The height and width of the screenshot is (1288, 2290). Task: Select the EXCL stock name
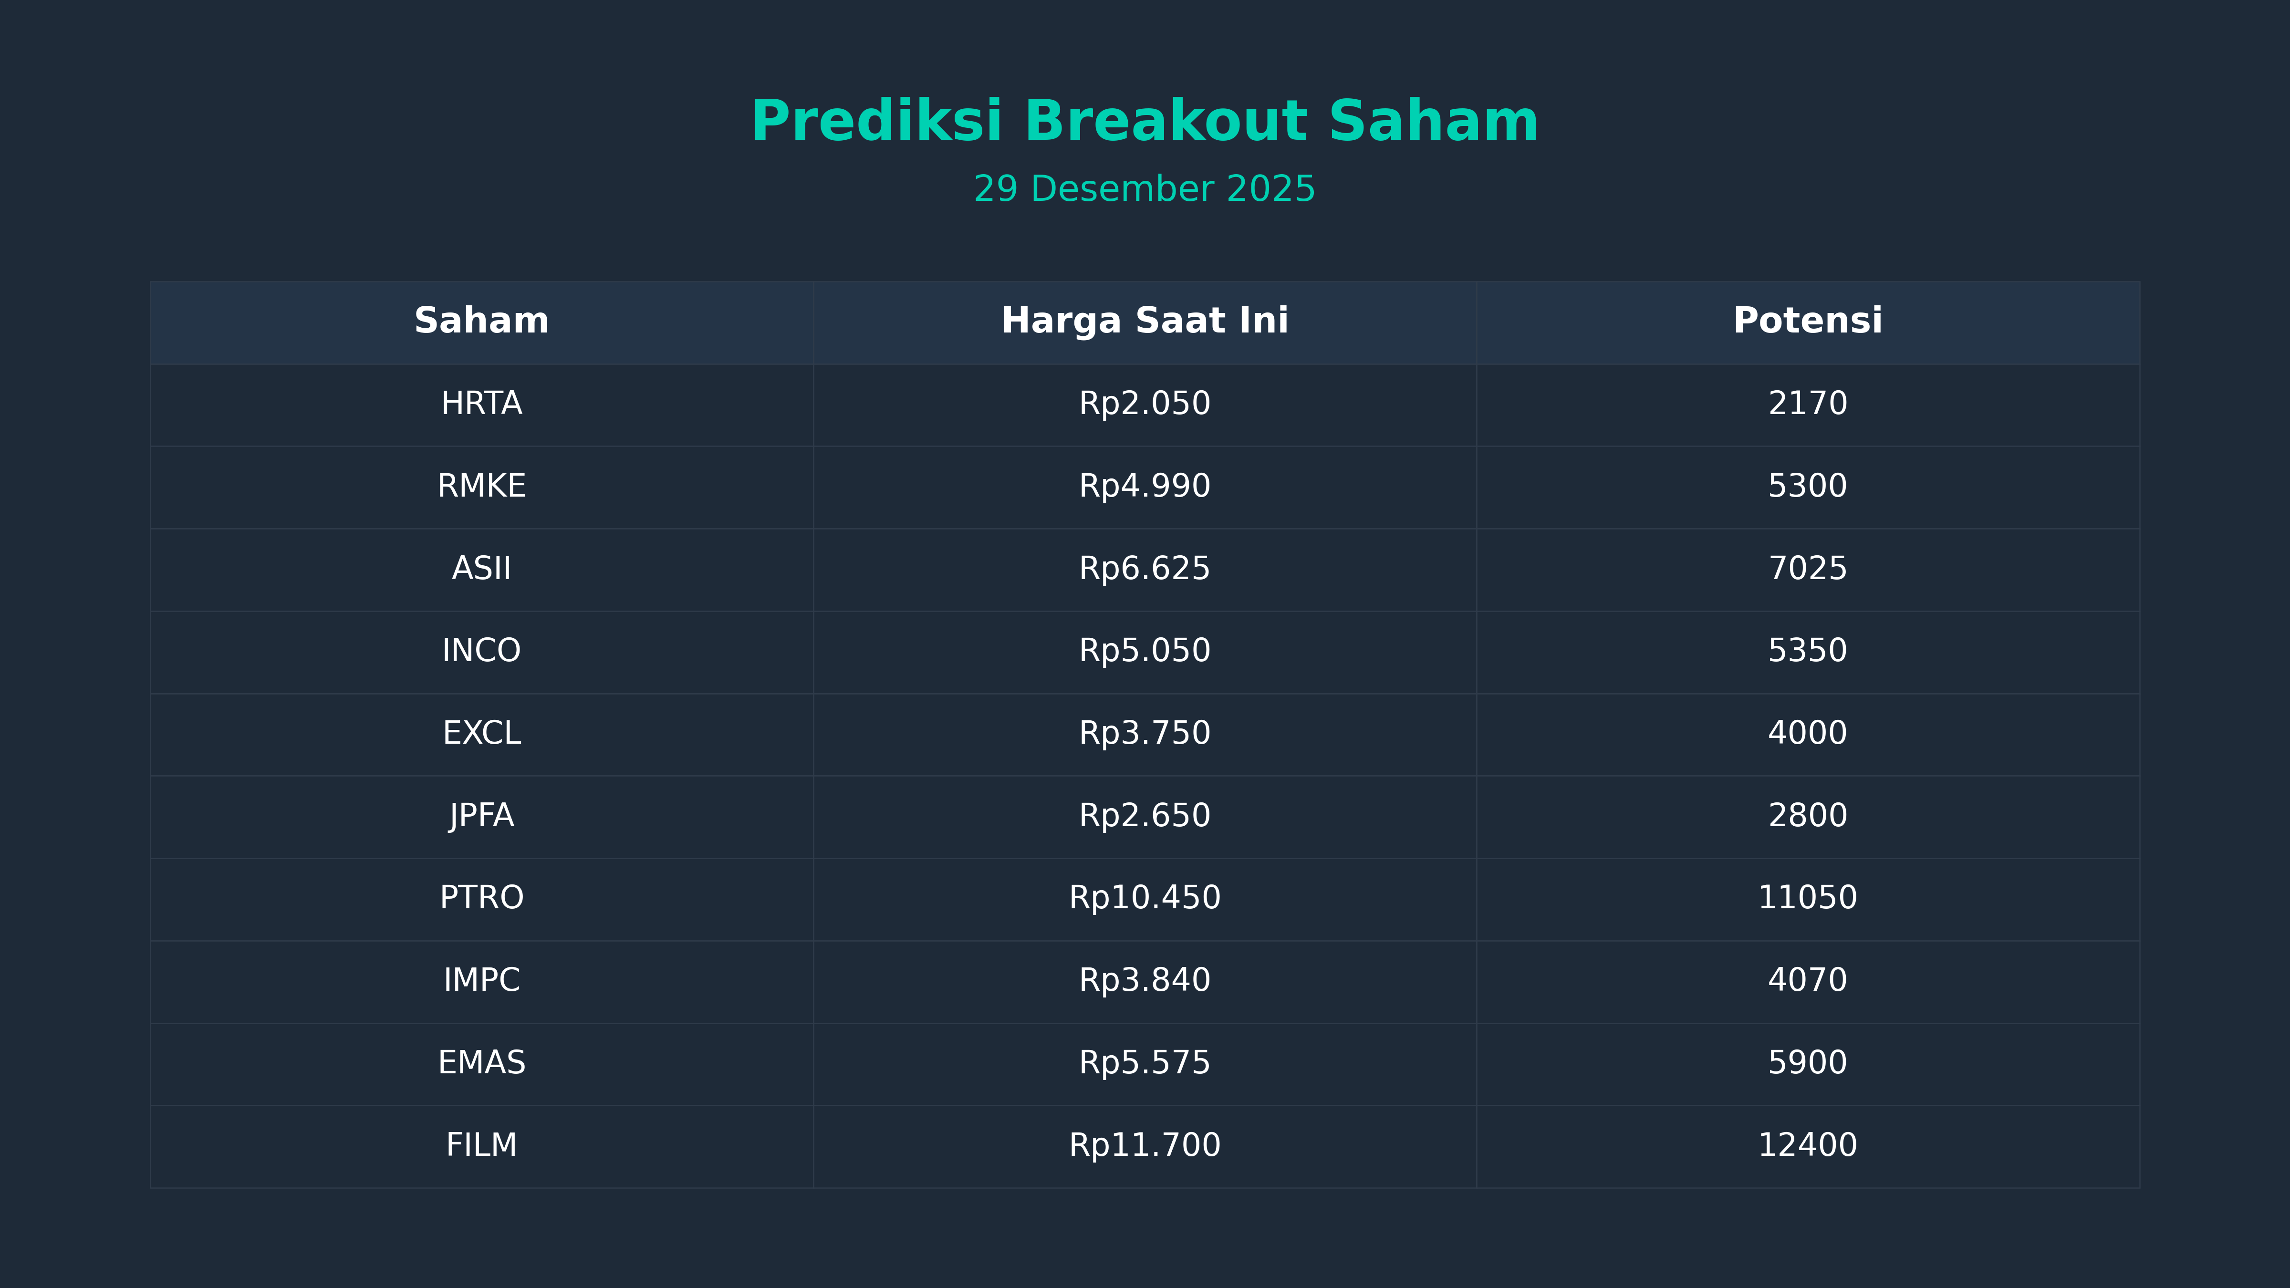[481, 733]
